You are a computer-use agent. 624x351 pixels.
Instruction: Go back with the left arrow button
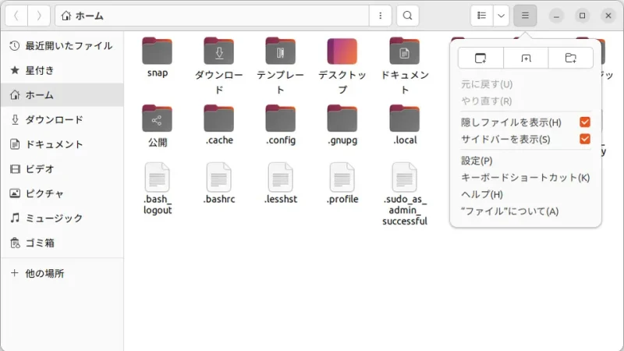17,16
